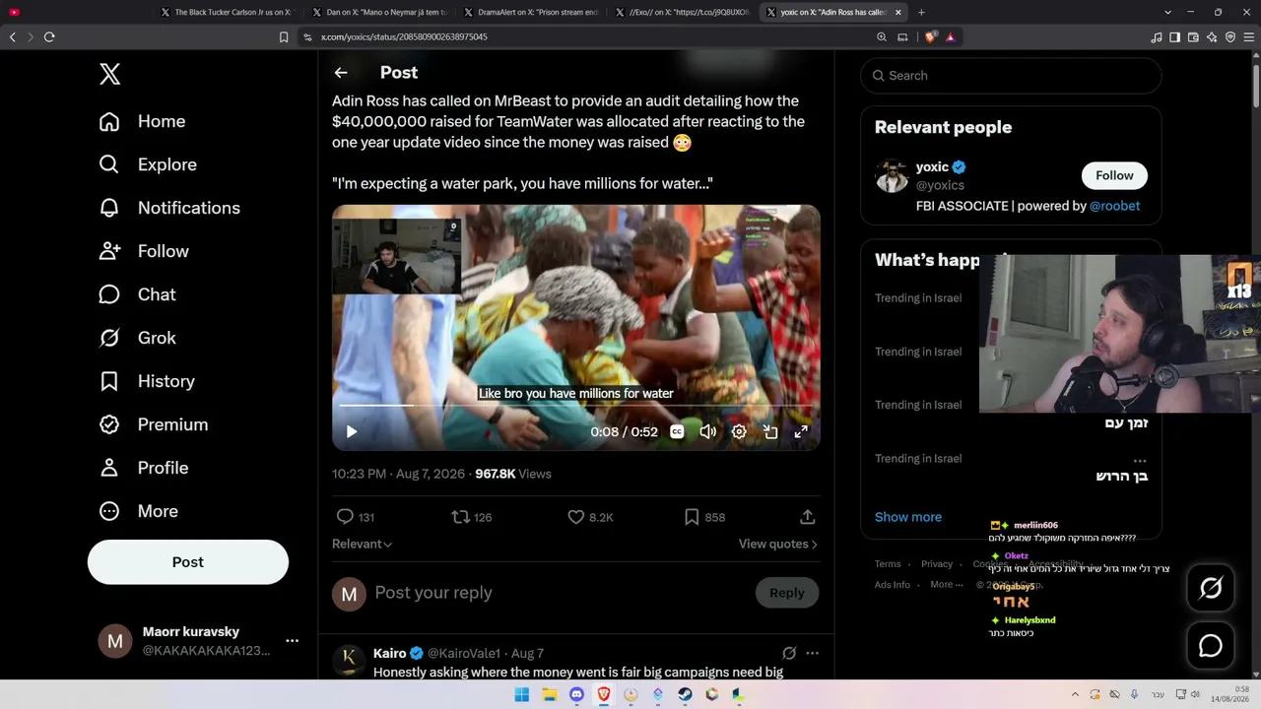Click the browser address bar URL
Image resolution: width=1261 pixels, height=709 pixels.
coord(404,36)
